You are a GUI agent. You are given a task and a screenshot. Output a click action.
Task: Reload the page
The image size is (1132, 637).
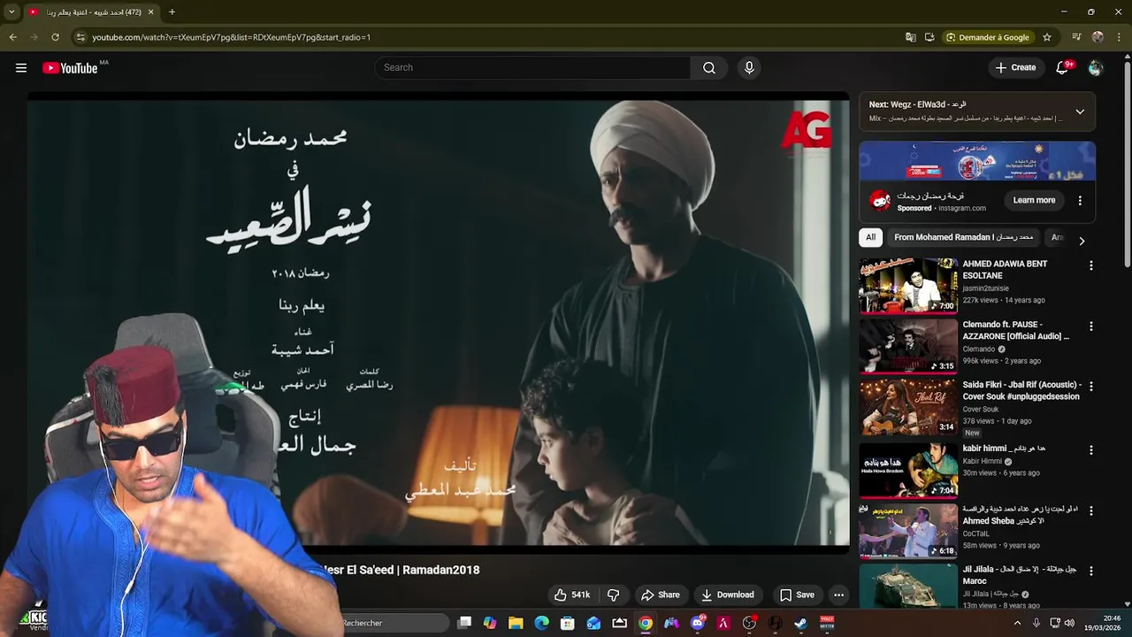[55, 37]
